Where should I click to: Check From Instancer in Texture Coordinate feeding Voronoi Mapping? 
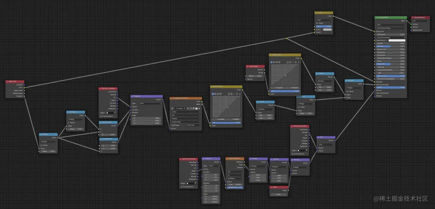coord(181,187)
